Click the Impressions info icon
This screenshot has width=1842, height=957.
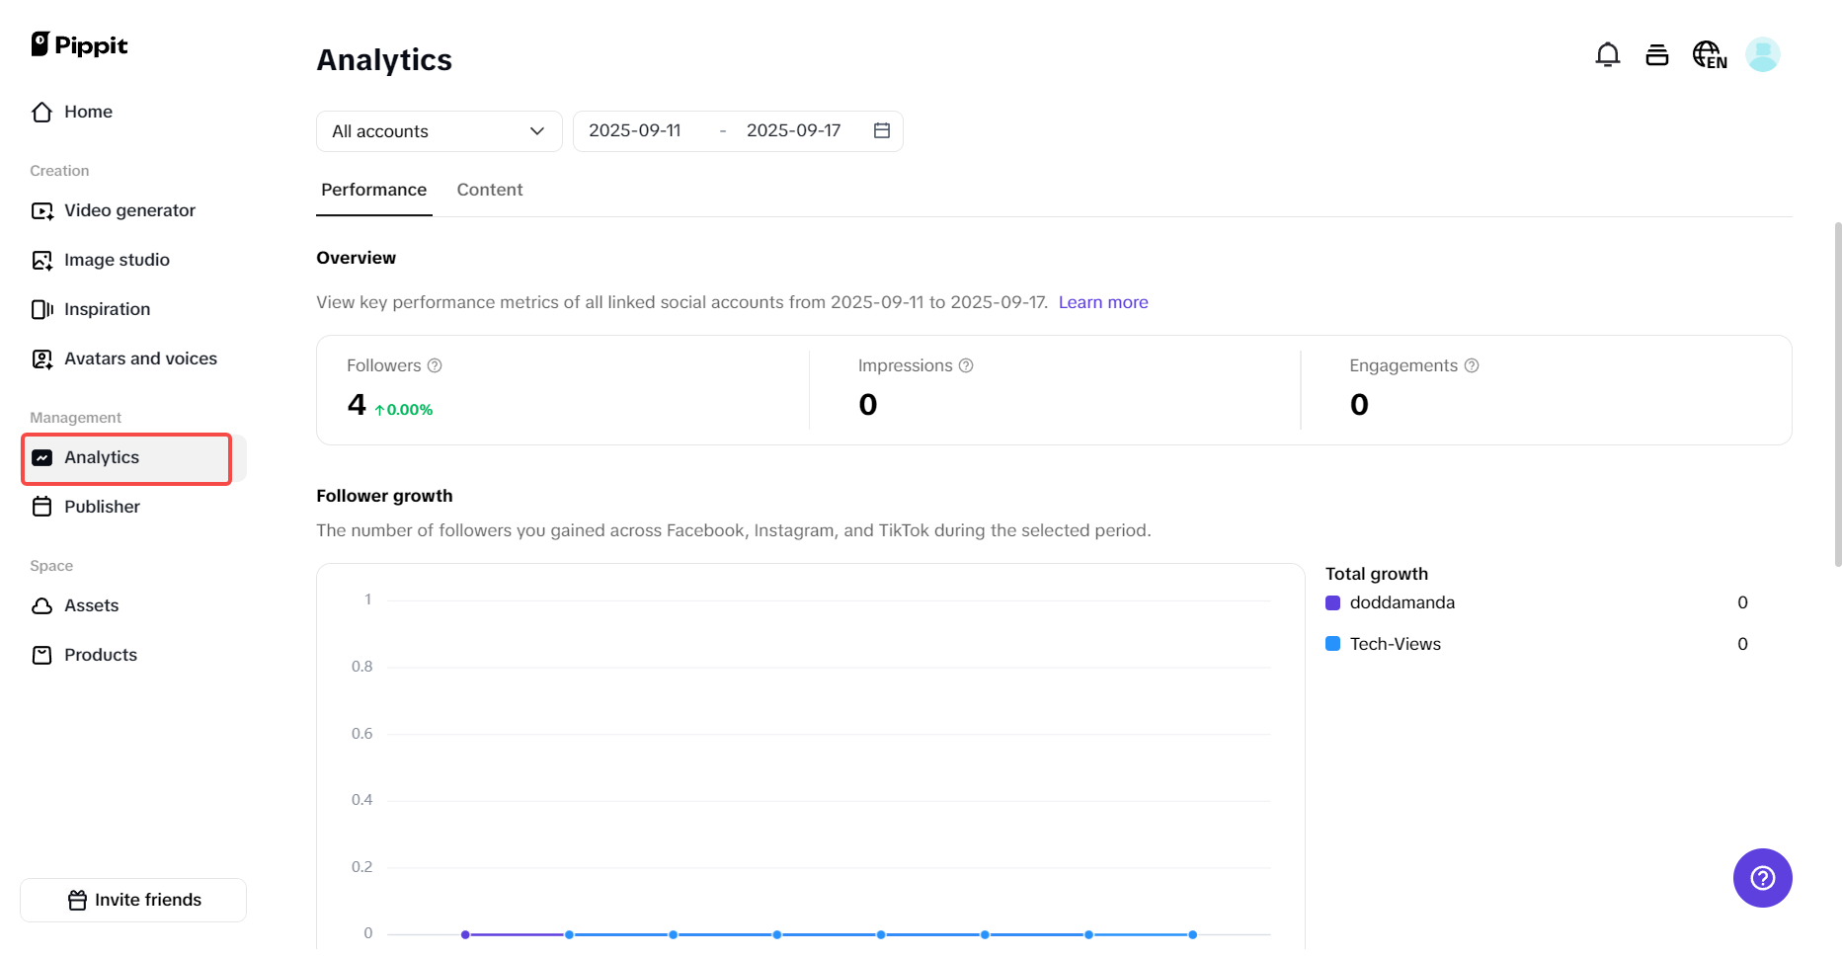(966, 365)
